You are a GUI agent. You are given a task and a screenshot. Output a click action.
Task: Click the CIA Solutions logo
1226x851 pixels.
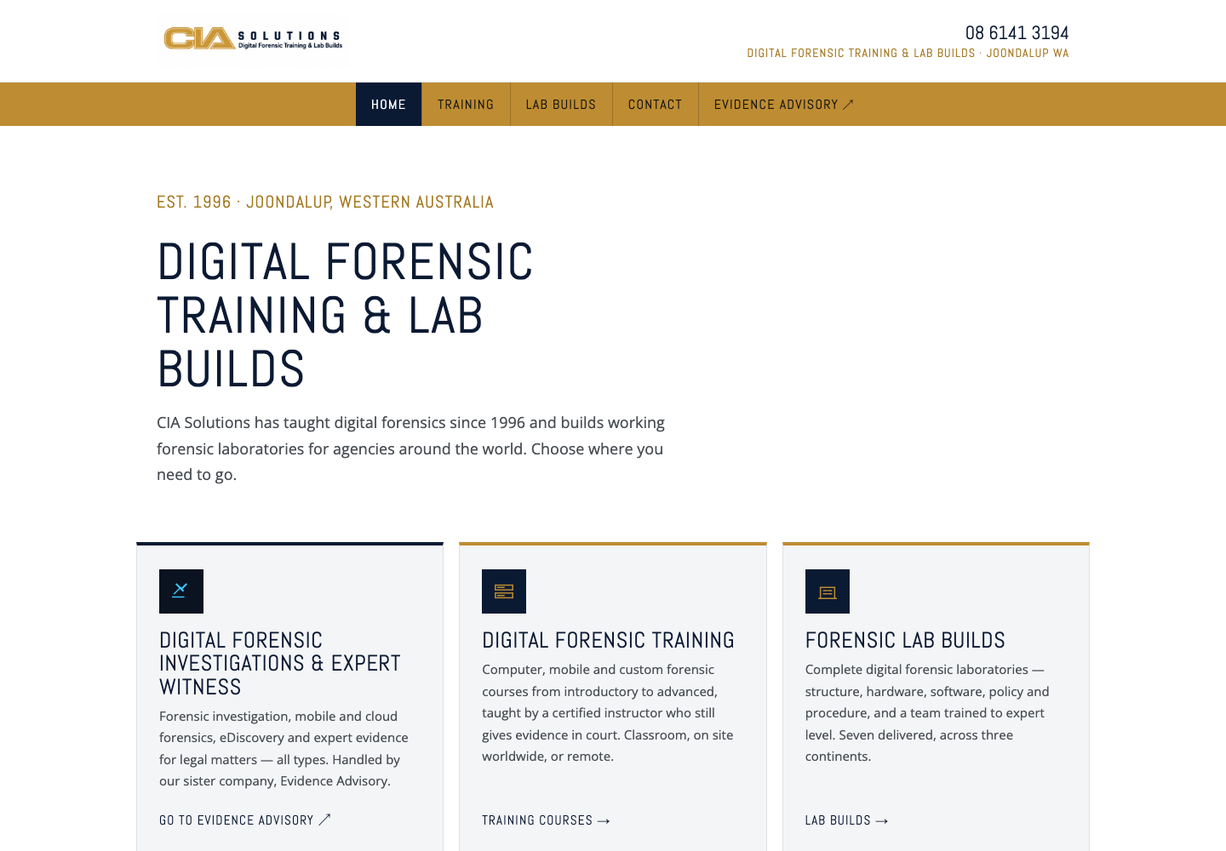coord(253,38)
